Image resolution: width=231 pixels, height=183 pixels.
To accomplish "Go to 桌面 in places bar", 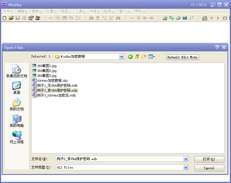I will pos(17,88).
